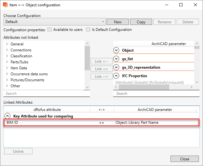The height and width of the screenshot is (166, 203).
Task: Enable the Available to users checkbox
Action: (x=50, y=30)
